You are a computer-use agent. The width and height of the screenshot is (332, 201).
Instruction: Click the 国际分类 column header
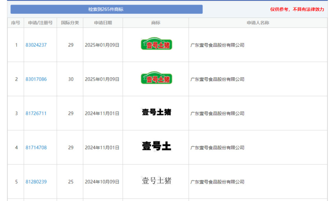pos(70,23)
